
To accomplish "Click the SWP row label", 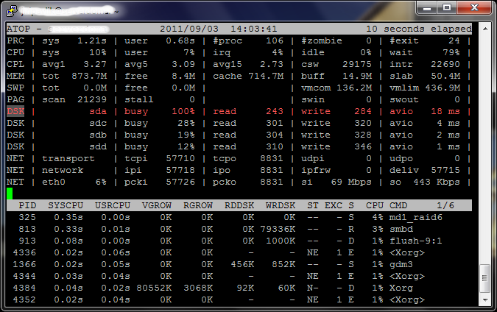I will tap(15, 88).
